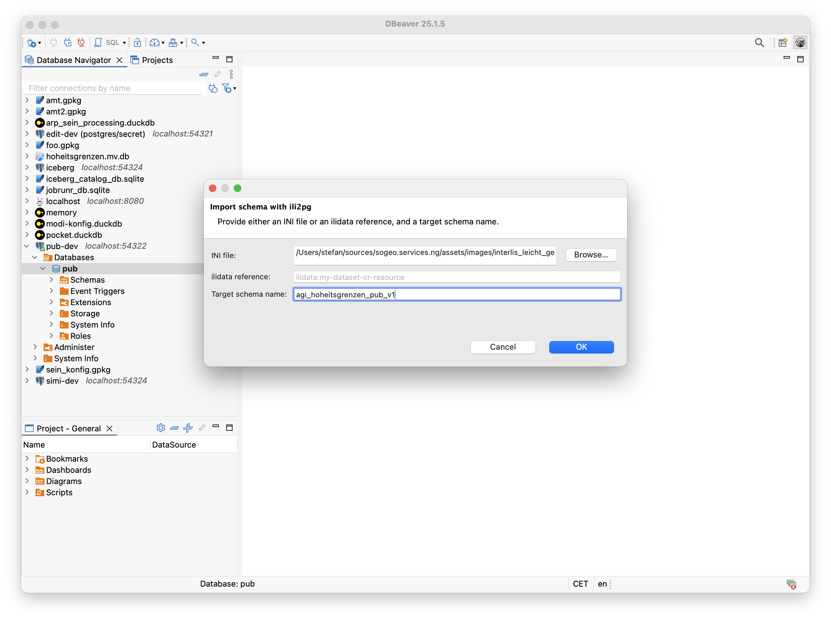
Task: Collapse all in the Project panel
Action: tap(175, 428)
